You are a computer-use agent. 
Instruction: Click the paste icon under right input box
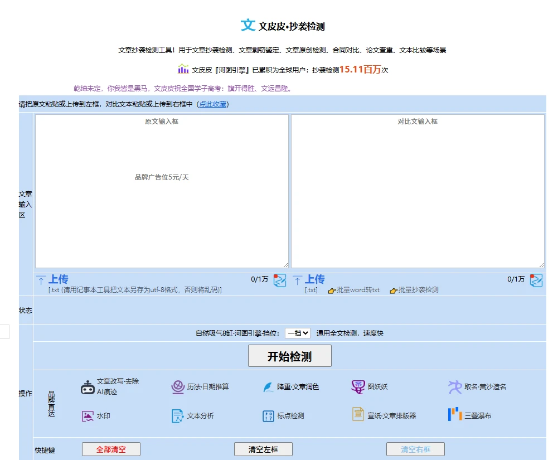(x=536, y=281)
